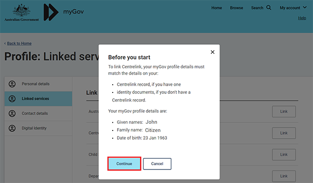Click the Contact details profile icon

click(12, 113)
